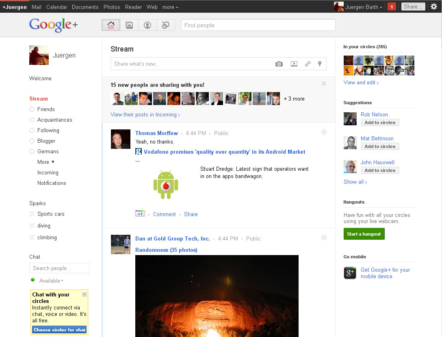Open Thomas Morffew's profile picture
The width and height of the screenshot is (442, 337).
121,139
